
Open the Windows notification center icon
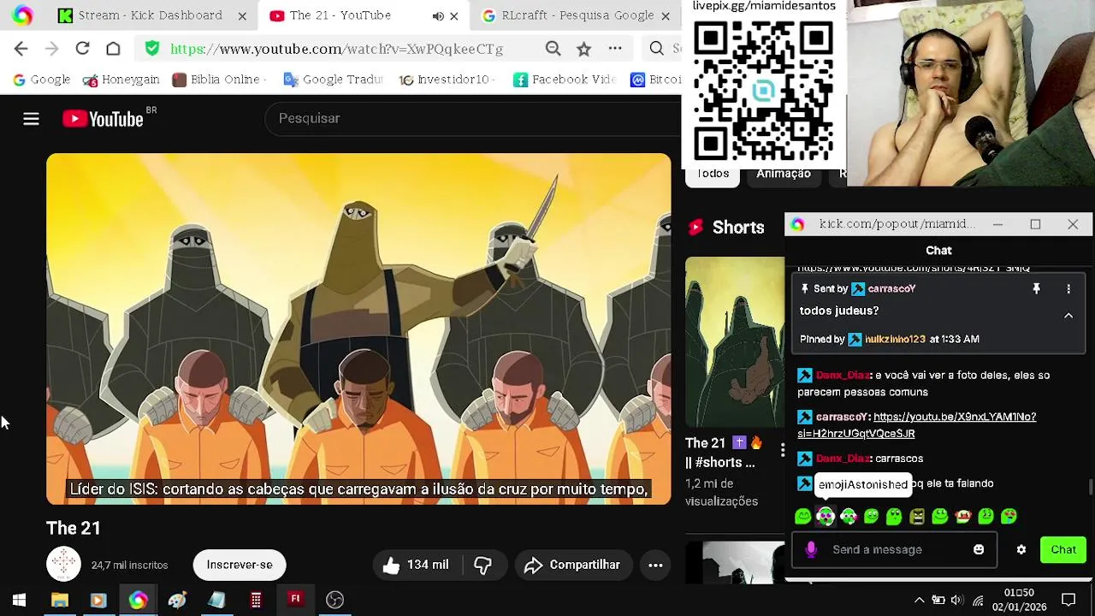pyautogui.click(x=1068, y=600)
